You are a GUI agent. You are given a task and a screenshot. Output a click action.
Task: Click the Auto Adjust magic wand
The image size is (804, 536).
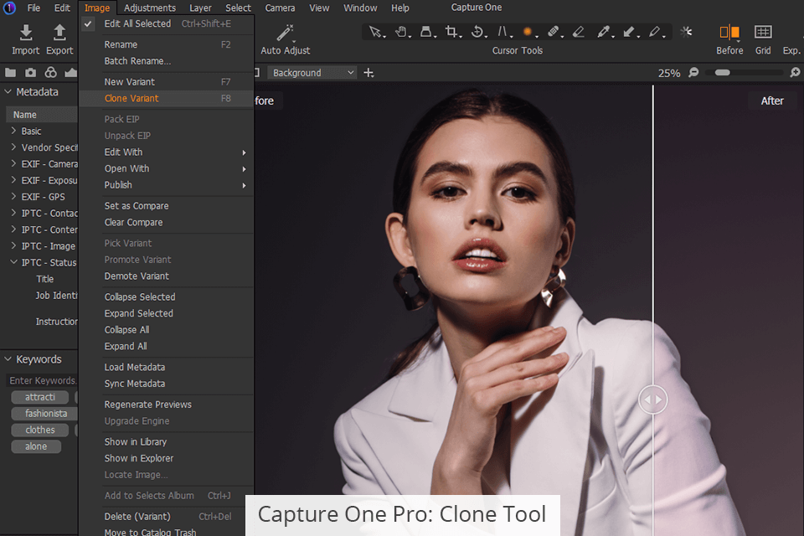click(285, 33)
